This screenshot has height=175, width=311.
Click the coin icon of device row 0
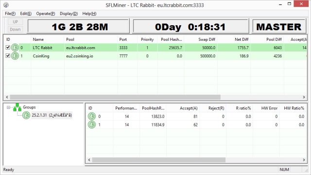[92, 116]
